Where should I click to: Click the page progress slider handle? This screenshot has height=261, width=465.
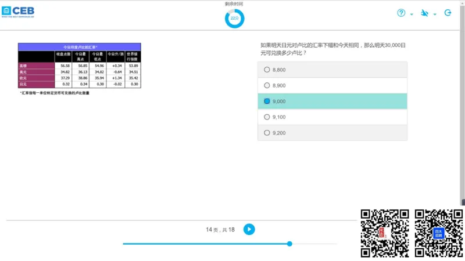click(289, 244)
